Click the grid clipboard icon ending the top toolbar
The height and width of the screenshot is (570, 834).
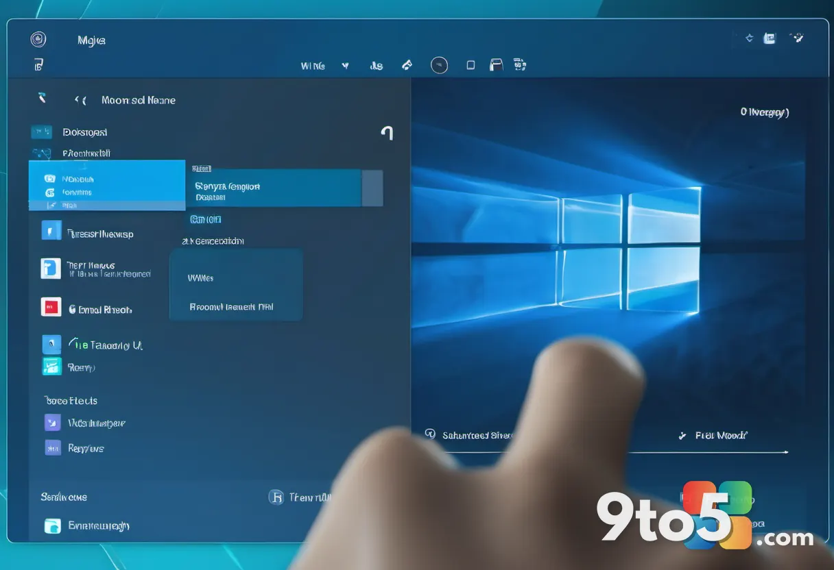(x=519, y=65)
